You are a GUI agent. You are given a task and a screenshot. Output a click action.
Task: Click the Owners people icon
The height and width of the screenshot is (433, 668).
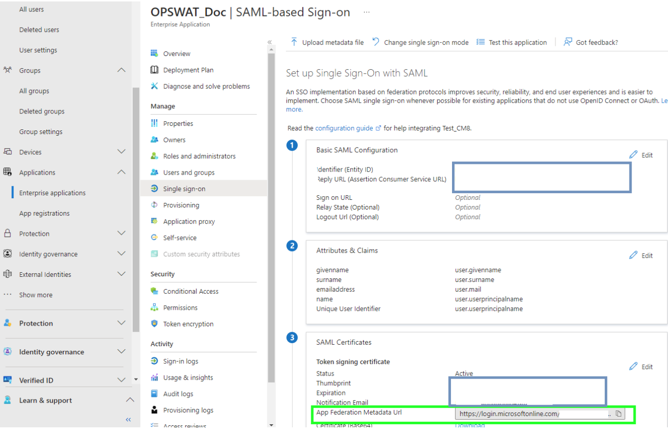154,140
